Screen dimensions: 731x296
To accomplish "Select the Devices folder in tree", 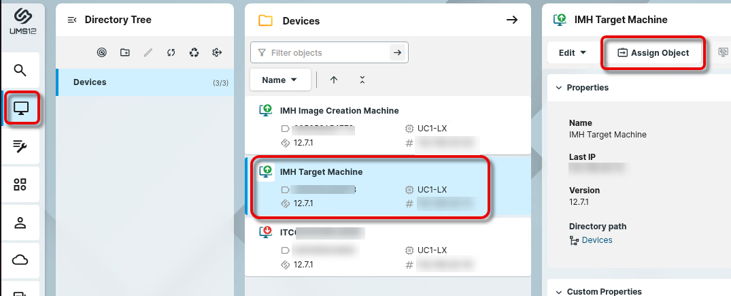I will [x=90, y=82].
